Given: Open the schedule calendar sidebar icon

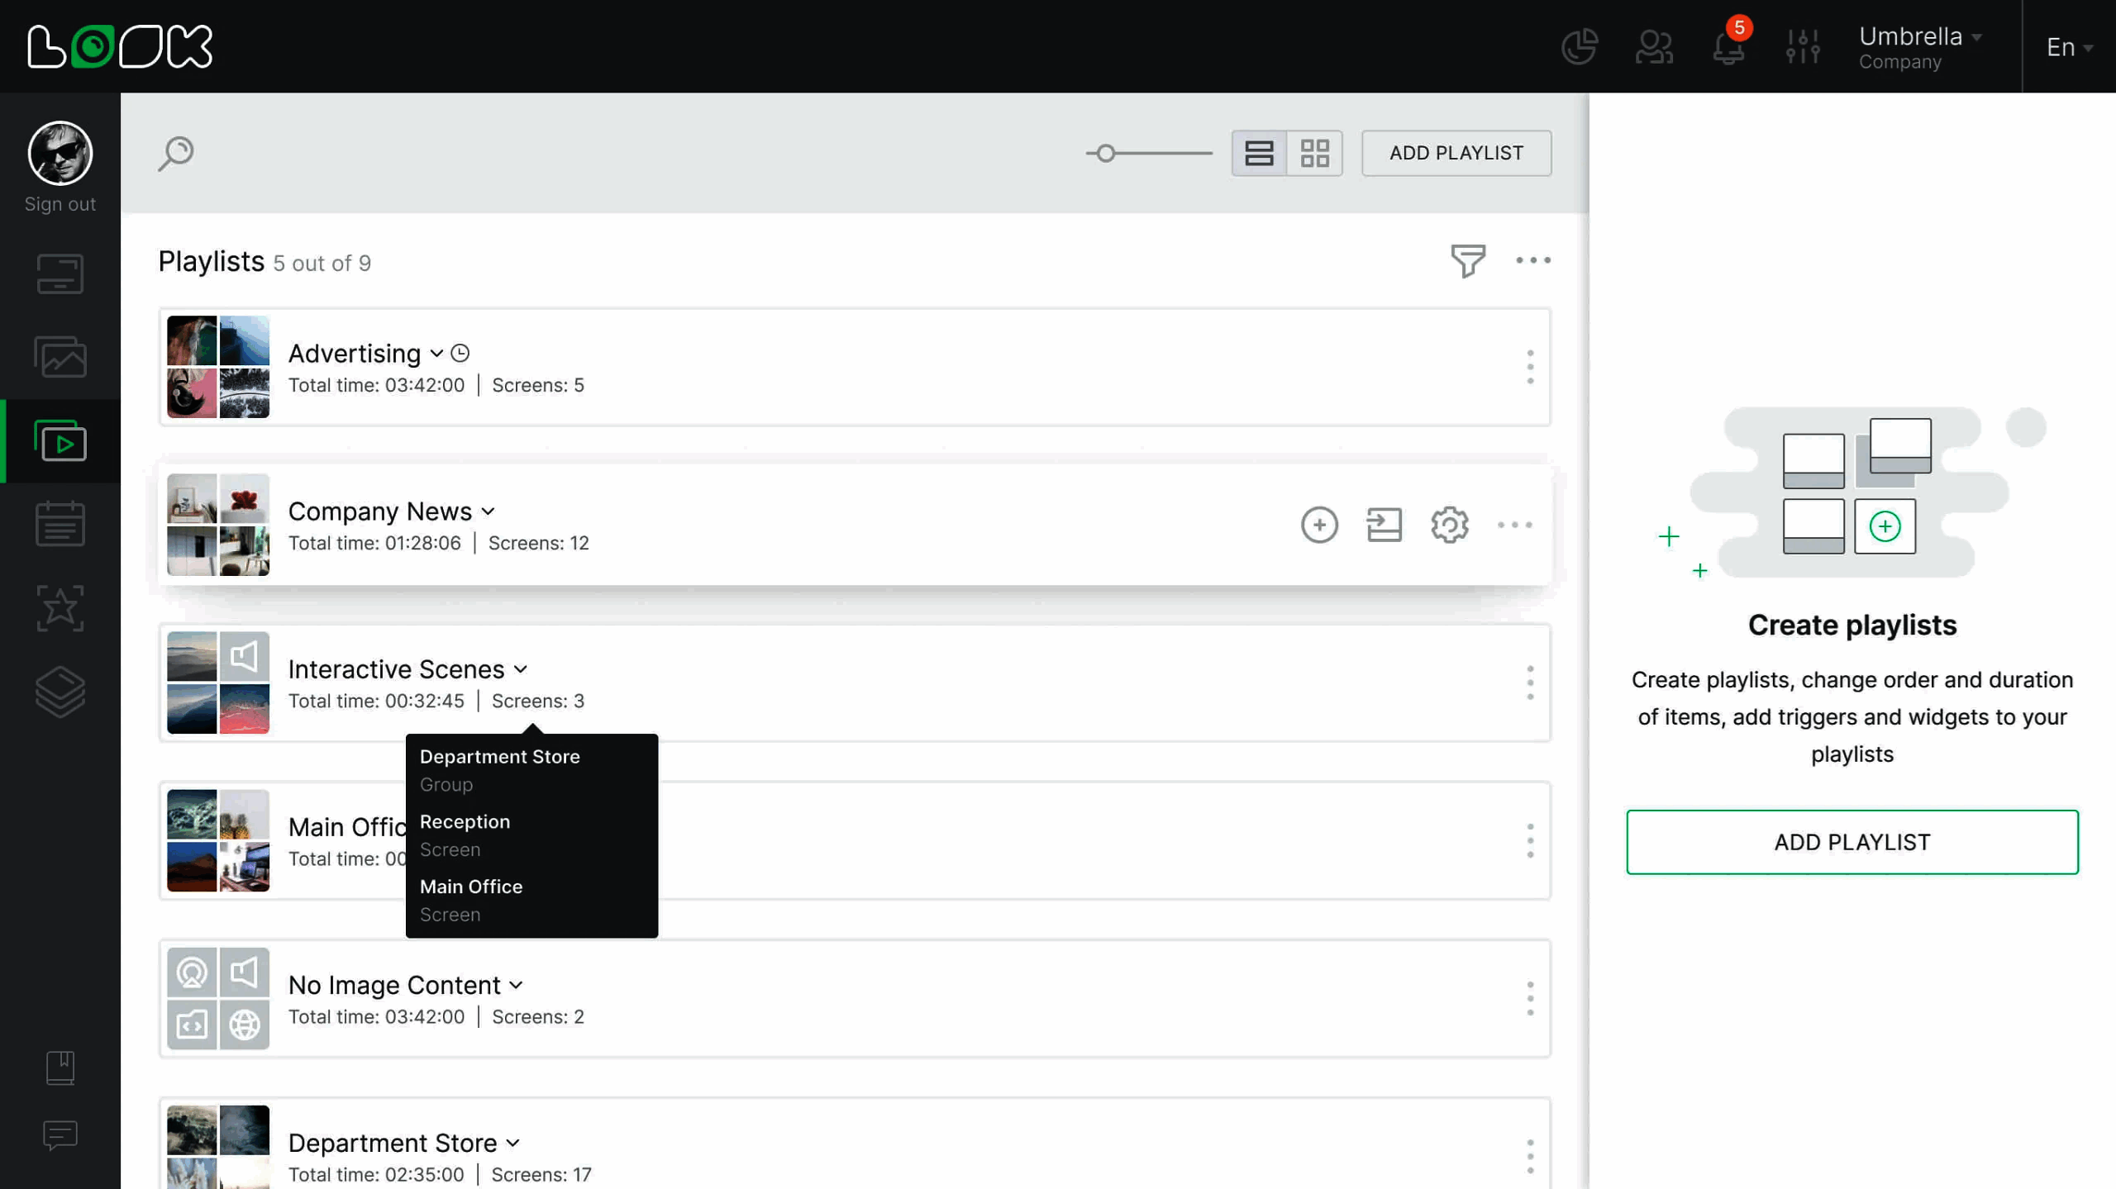Looking at the screenshot, I should click(x=60, y=524).
